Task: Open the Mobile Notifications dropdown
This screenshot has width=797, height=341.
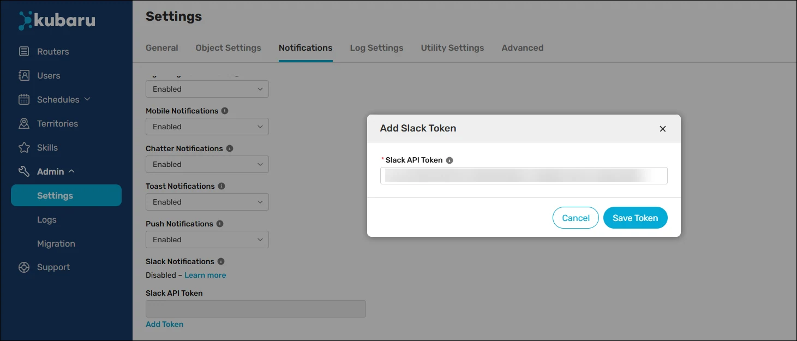Action: (x=207, y=127)
